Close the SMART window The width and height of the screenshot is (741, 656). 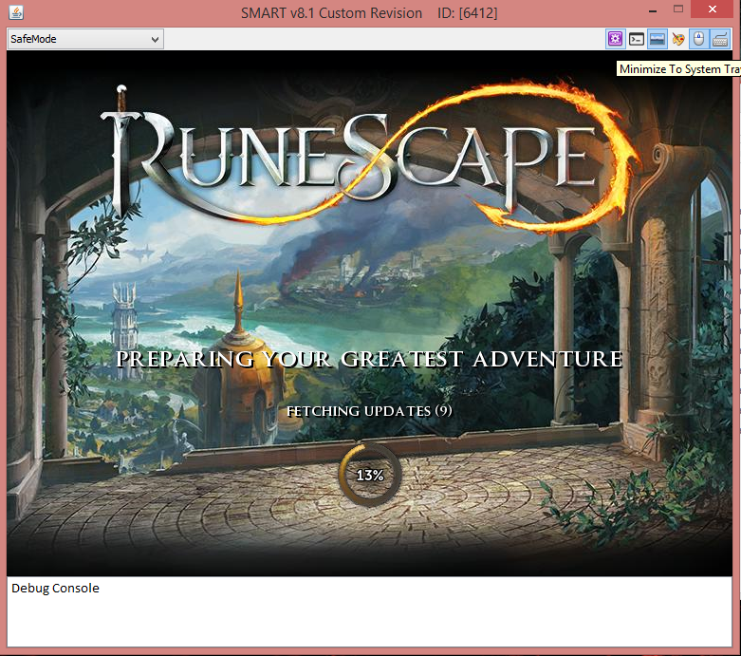[713, 9]
